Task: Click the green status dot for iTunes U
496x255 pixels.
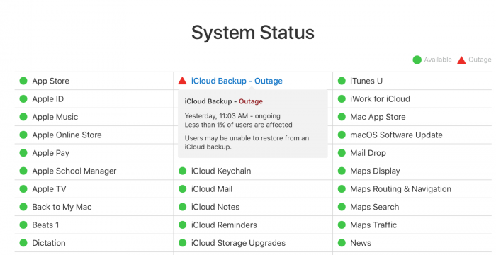Action: [x=342, y=81]
